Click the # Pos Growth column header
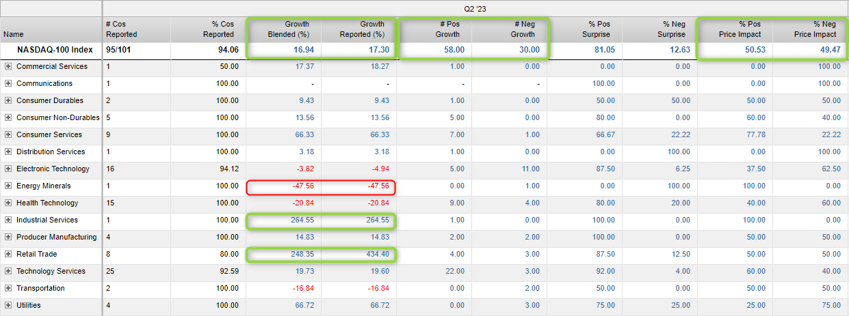This screenshot has width=849, height=316. (x=434, y=29)
